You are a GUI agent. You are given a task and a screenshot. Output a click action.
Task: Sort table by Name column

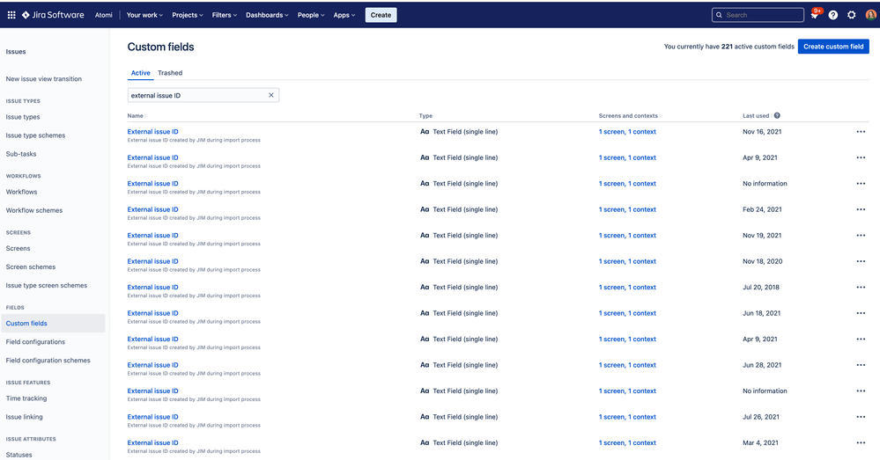click(x=137, y=116)
